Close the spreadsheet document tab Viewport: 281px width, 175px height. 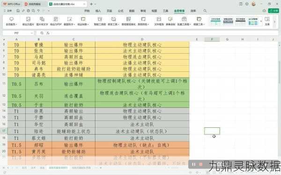(84, 4)
